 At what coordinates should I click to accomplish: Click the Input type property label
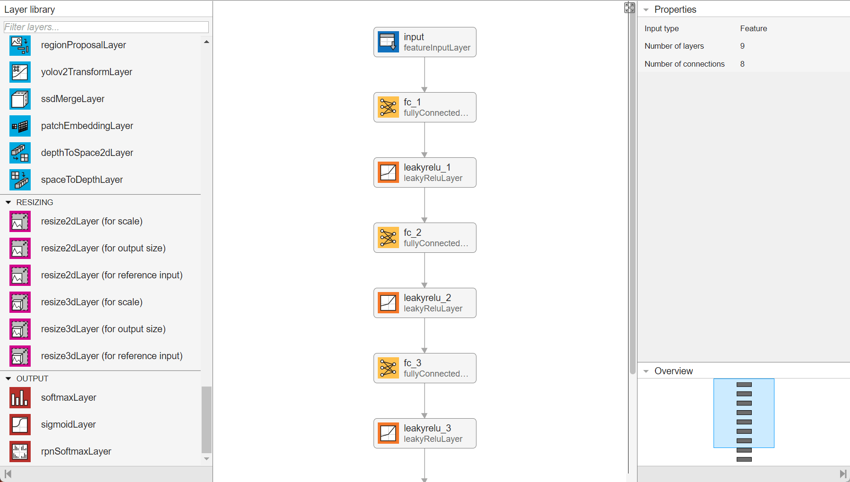point(662,28)
